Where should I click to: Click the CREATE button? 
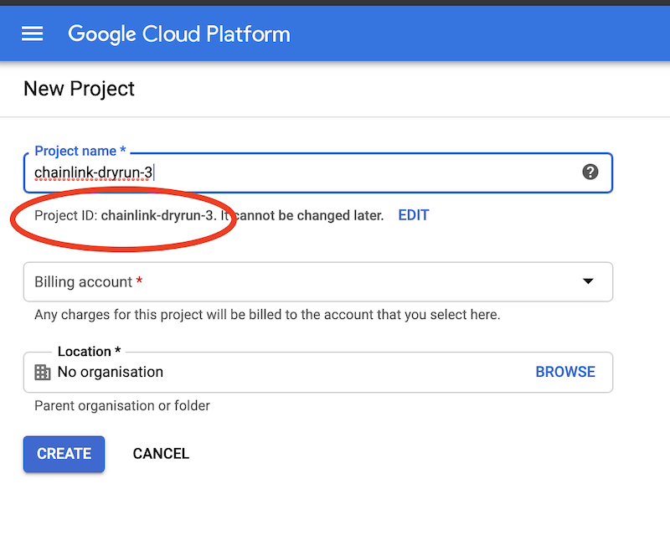click(64, 454)
